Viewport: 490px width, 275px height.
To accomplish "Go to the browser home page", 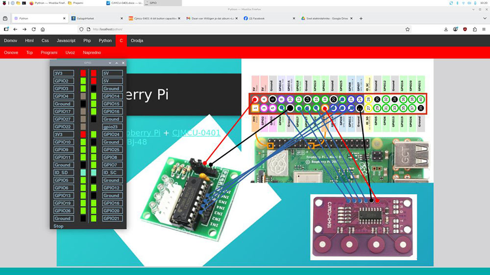I will [43, 29].
